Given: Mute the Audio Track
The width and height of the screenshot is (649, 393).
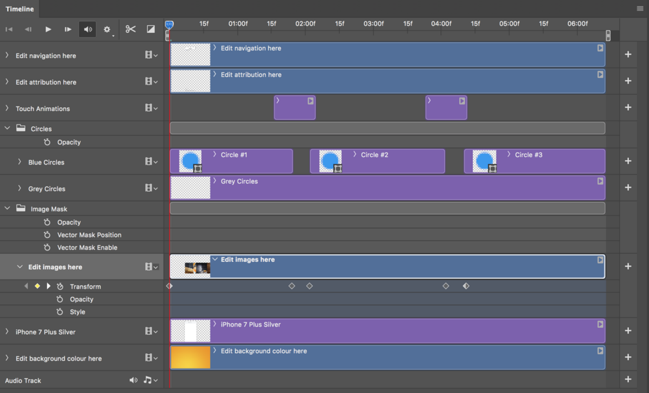Looking at the screenshot, I should 133,380.
